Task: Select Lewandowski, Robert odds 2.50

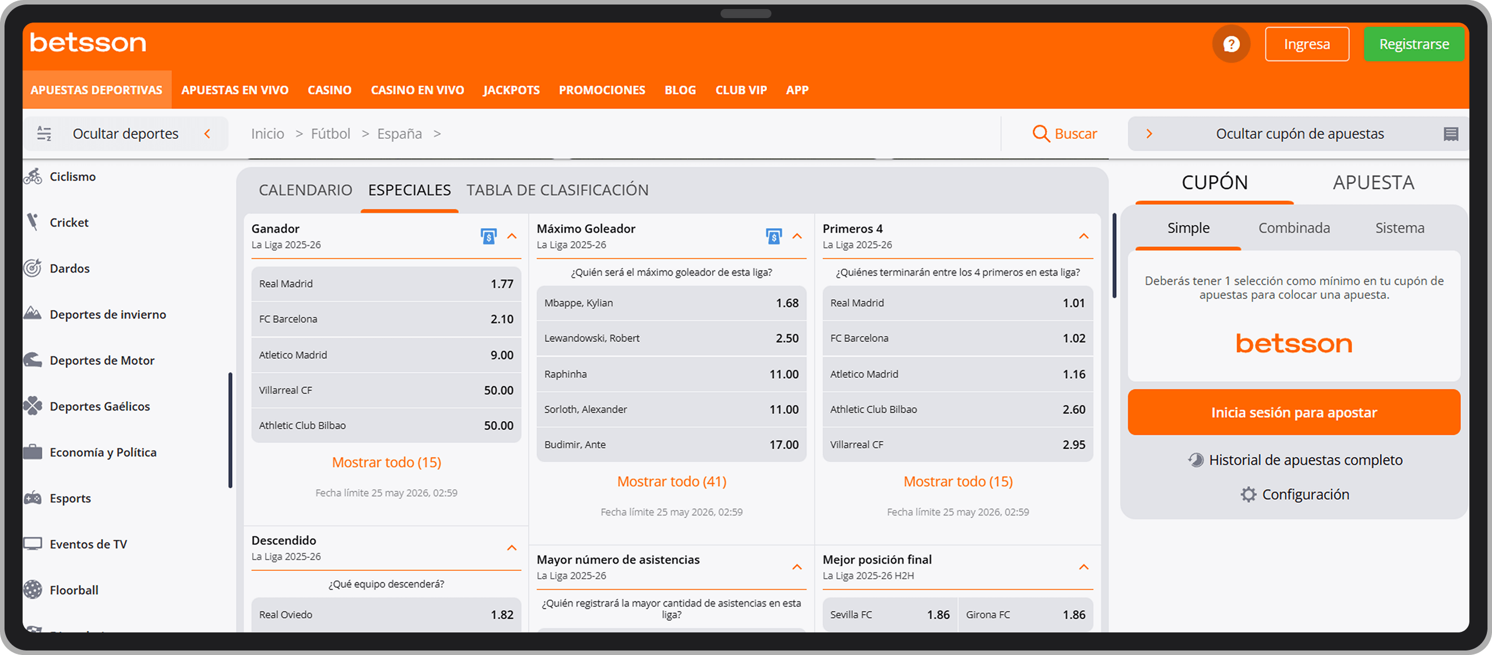Action: point(671,338)
